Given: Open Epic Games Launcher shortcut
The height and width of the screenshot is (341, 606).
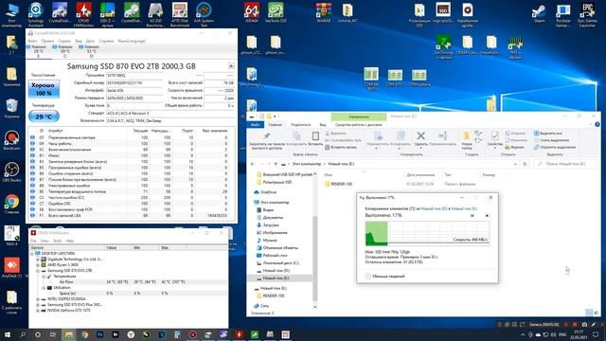Looking at the screenshot, I should (587, 15).
